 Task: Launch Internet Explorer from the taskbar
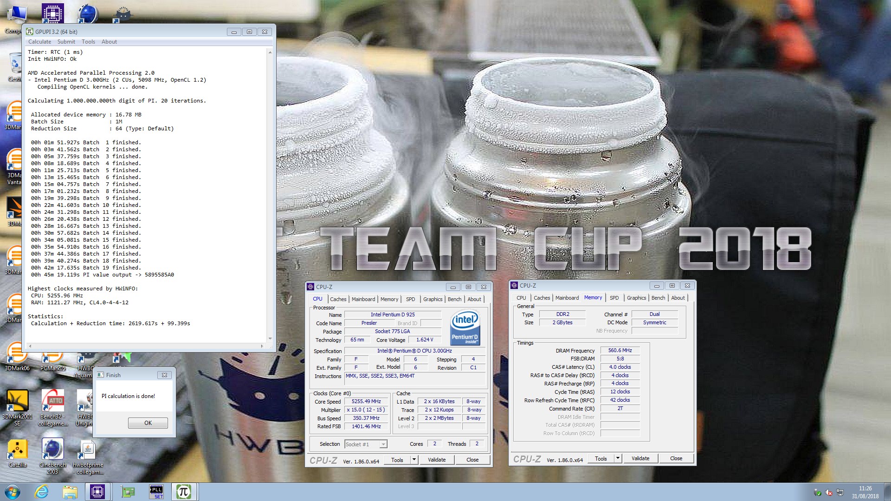click(41, 492)
